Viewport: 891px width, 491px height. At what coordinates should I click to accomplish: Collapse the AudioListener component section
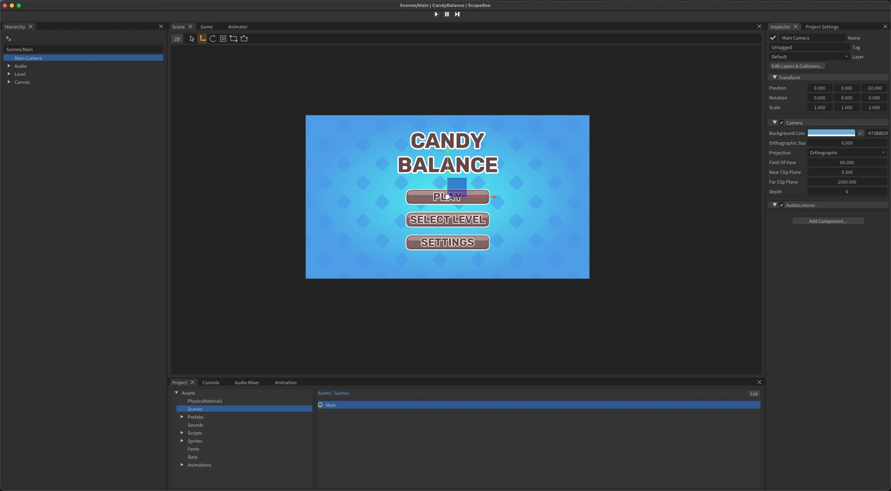point(774,205)
